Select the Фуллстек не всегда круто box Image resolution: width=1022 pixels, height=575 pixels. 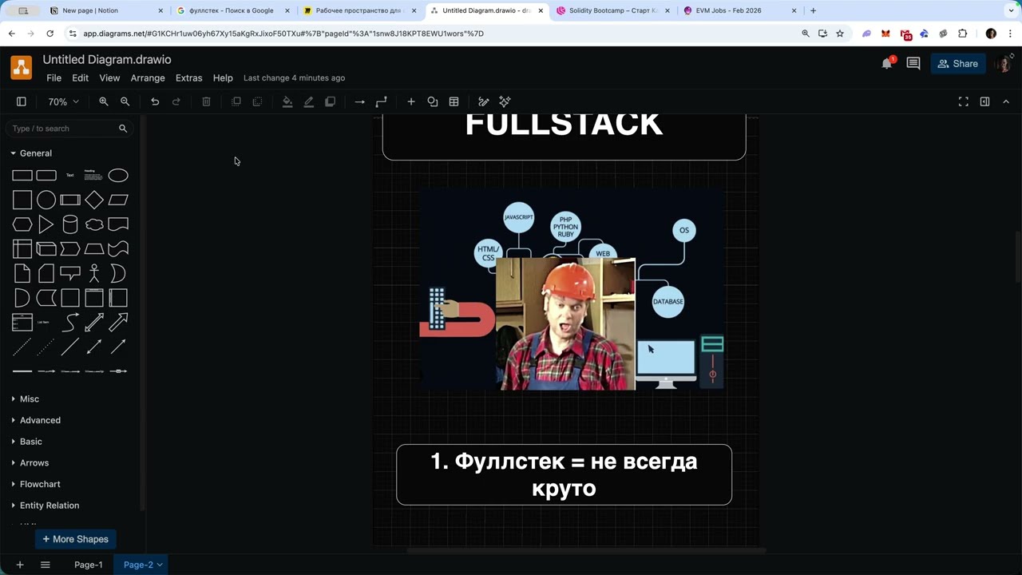pos(564,474)
